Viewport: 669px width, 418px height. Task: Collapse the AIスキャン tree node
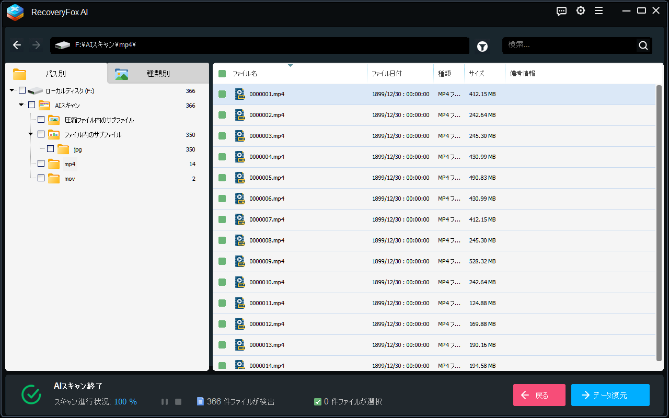(x=21, y=105)
